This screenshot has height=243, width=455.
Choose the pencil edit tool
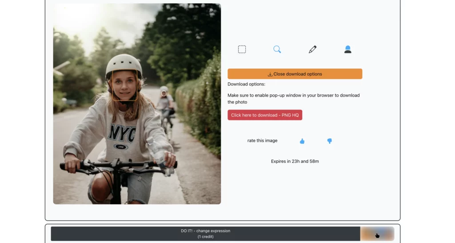312,49
